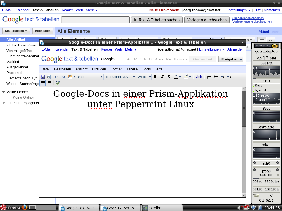Switch to the Tabelle menu

pyautogui.click(x=132, y=69)
